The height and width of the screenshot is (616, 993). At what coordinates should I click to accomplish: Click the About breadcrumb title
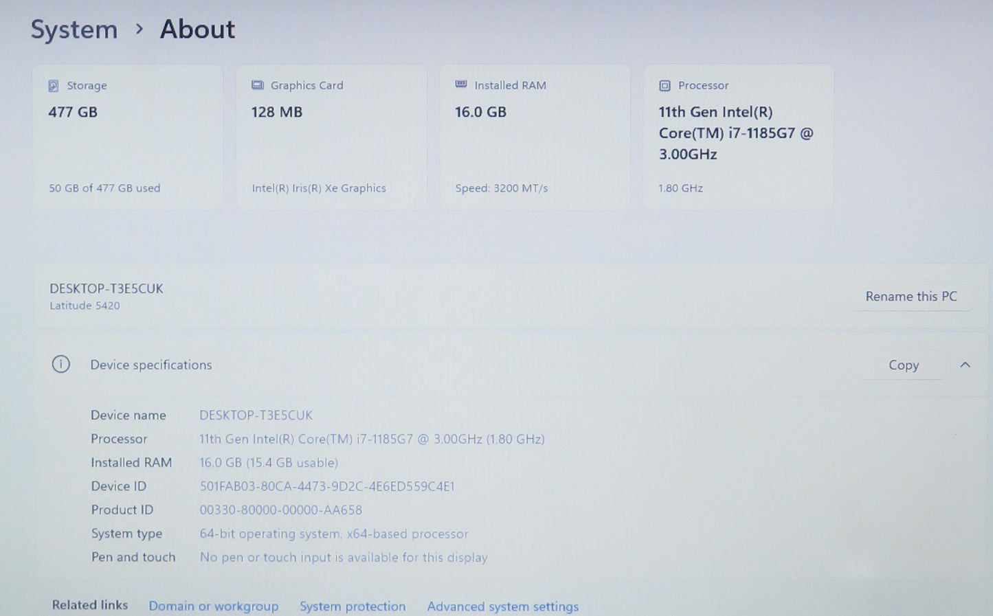tap(197, 30)
